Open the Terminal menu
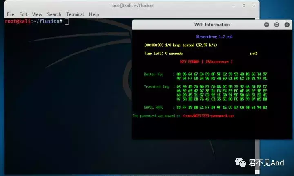Image resolution: width=294 pixels, height=176 pixels. (x=75, y=14)
